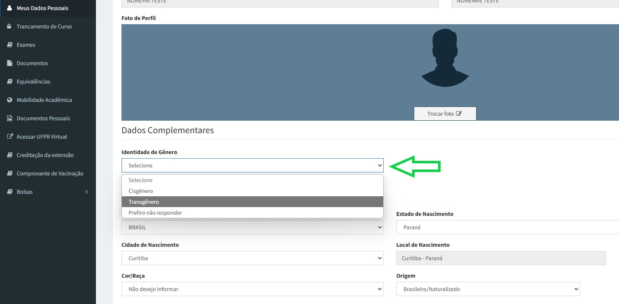The image size is (619, 304).
Task: Click the image file icon for Documentos Pessoais
Action: [x=10, y=118]
